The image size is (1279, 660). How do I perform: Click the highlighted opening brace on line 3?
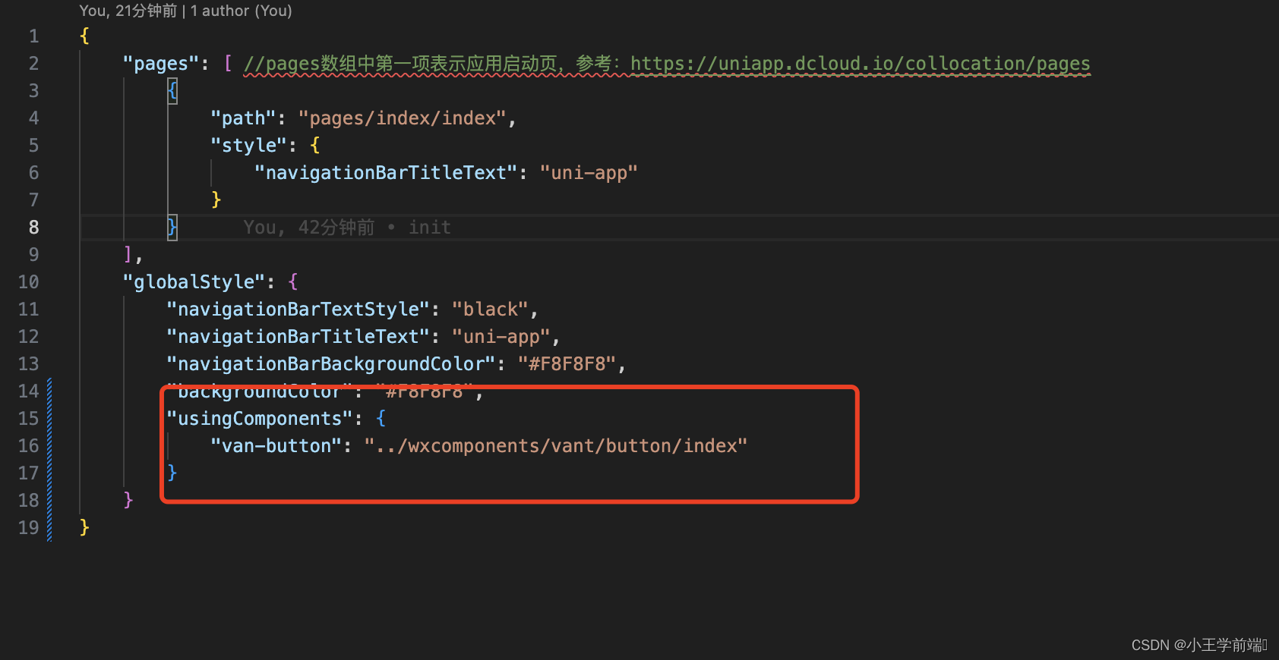pyautogui.click(x=172, y=91)
